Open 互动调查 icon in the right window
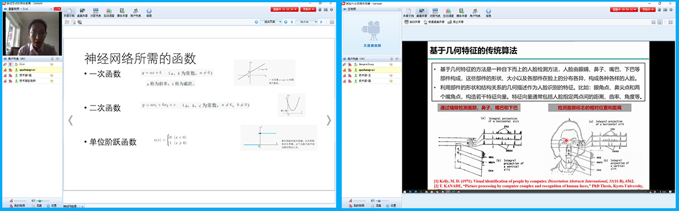 [x=449, y=12]
